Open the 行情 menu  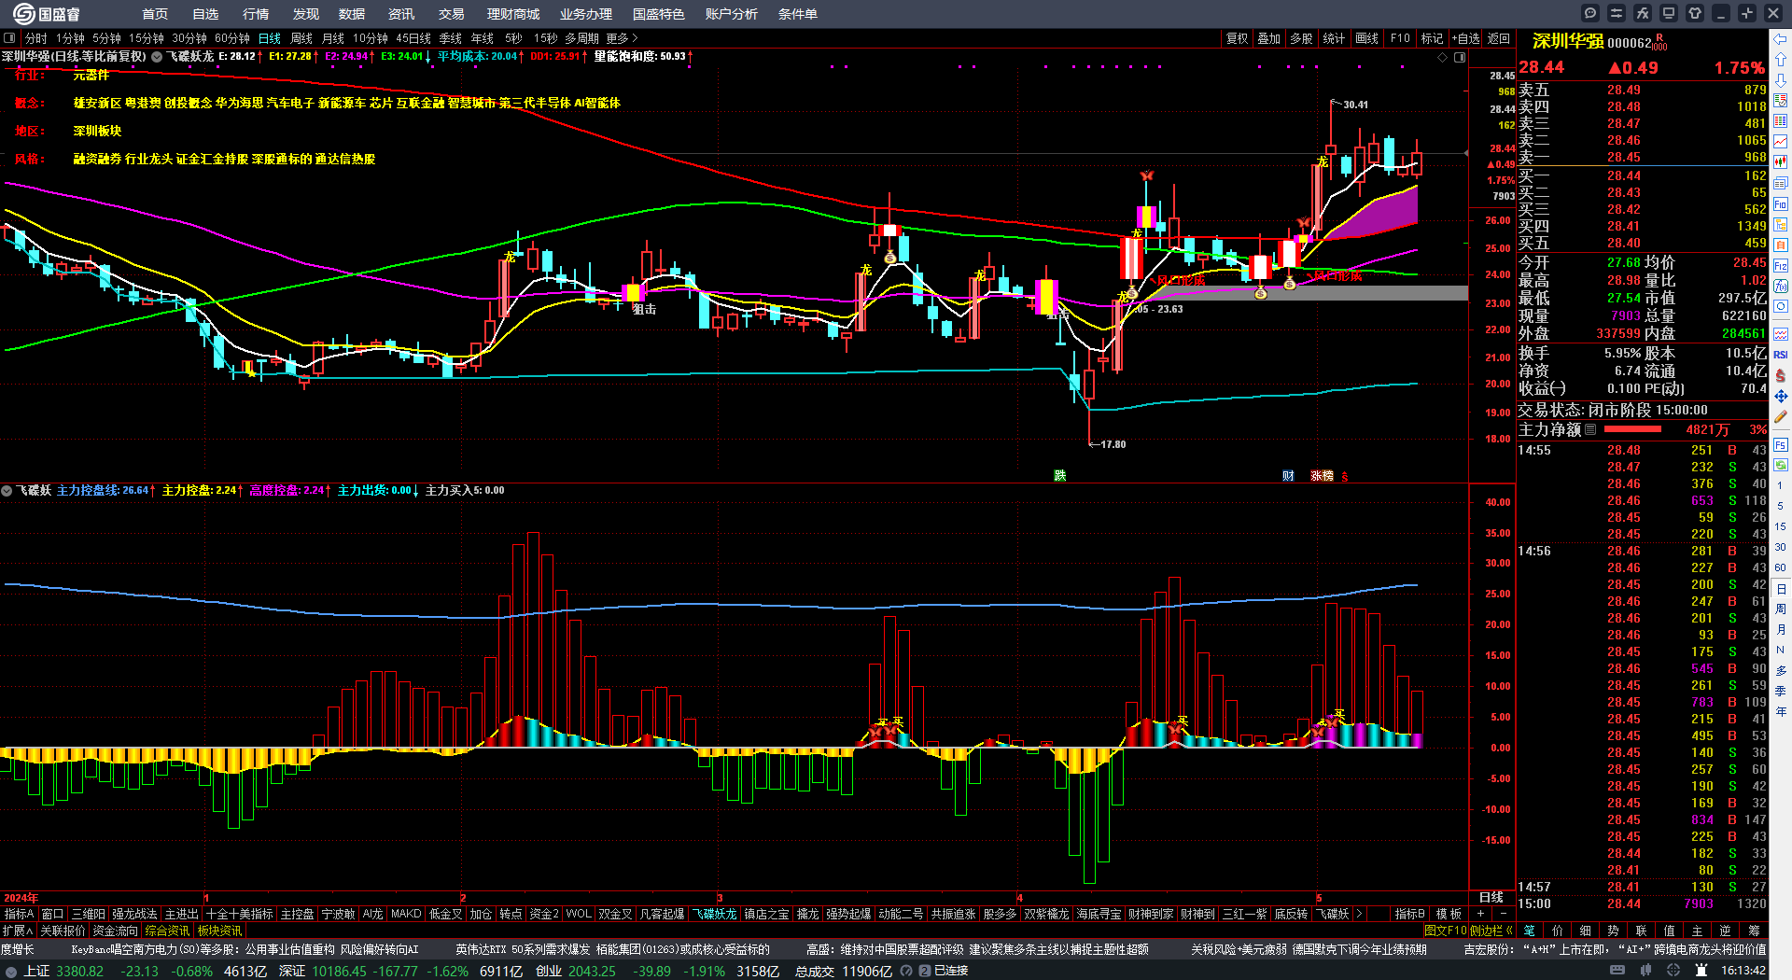pos(256,14)
